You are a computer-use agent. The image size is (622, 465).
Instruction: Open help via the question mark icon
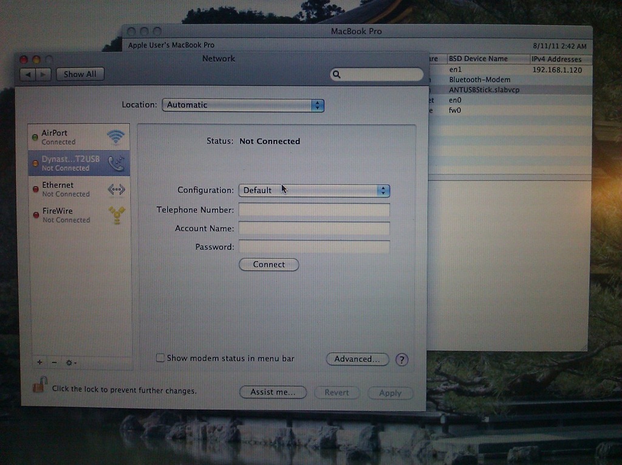pos(402,359)
